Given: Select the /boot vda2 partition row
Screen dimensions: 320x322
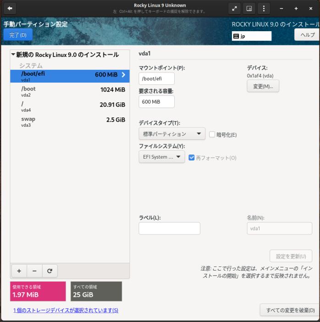Looking at the screenshot, I should tap(70, 92).
